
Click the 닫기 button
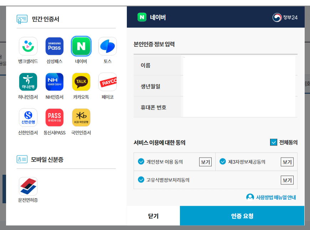153,215
